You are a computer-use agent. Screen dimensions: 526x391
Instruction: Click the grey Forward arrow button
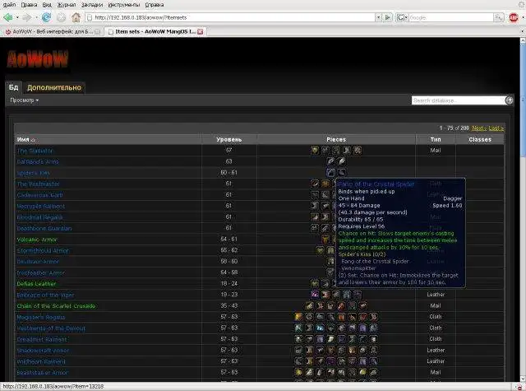(27, 17)
